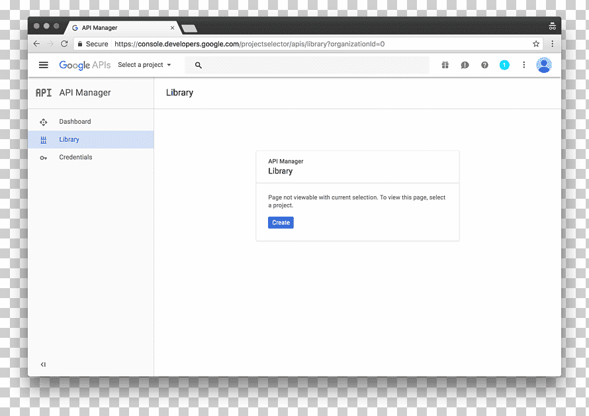Collapse the left sidebar panel

tap(43, 364)
